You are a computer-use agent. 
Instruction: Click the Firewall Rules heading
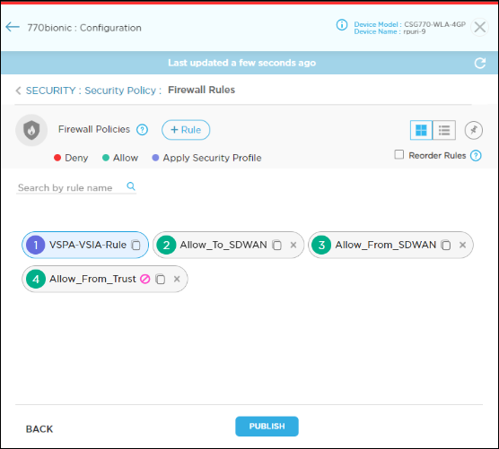(201, 90)
